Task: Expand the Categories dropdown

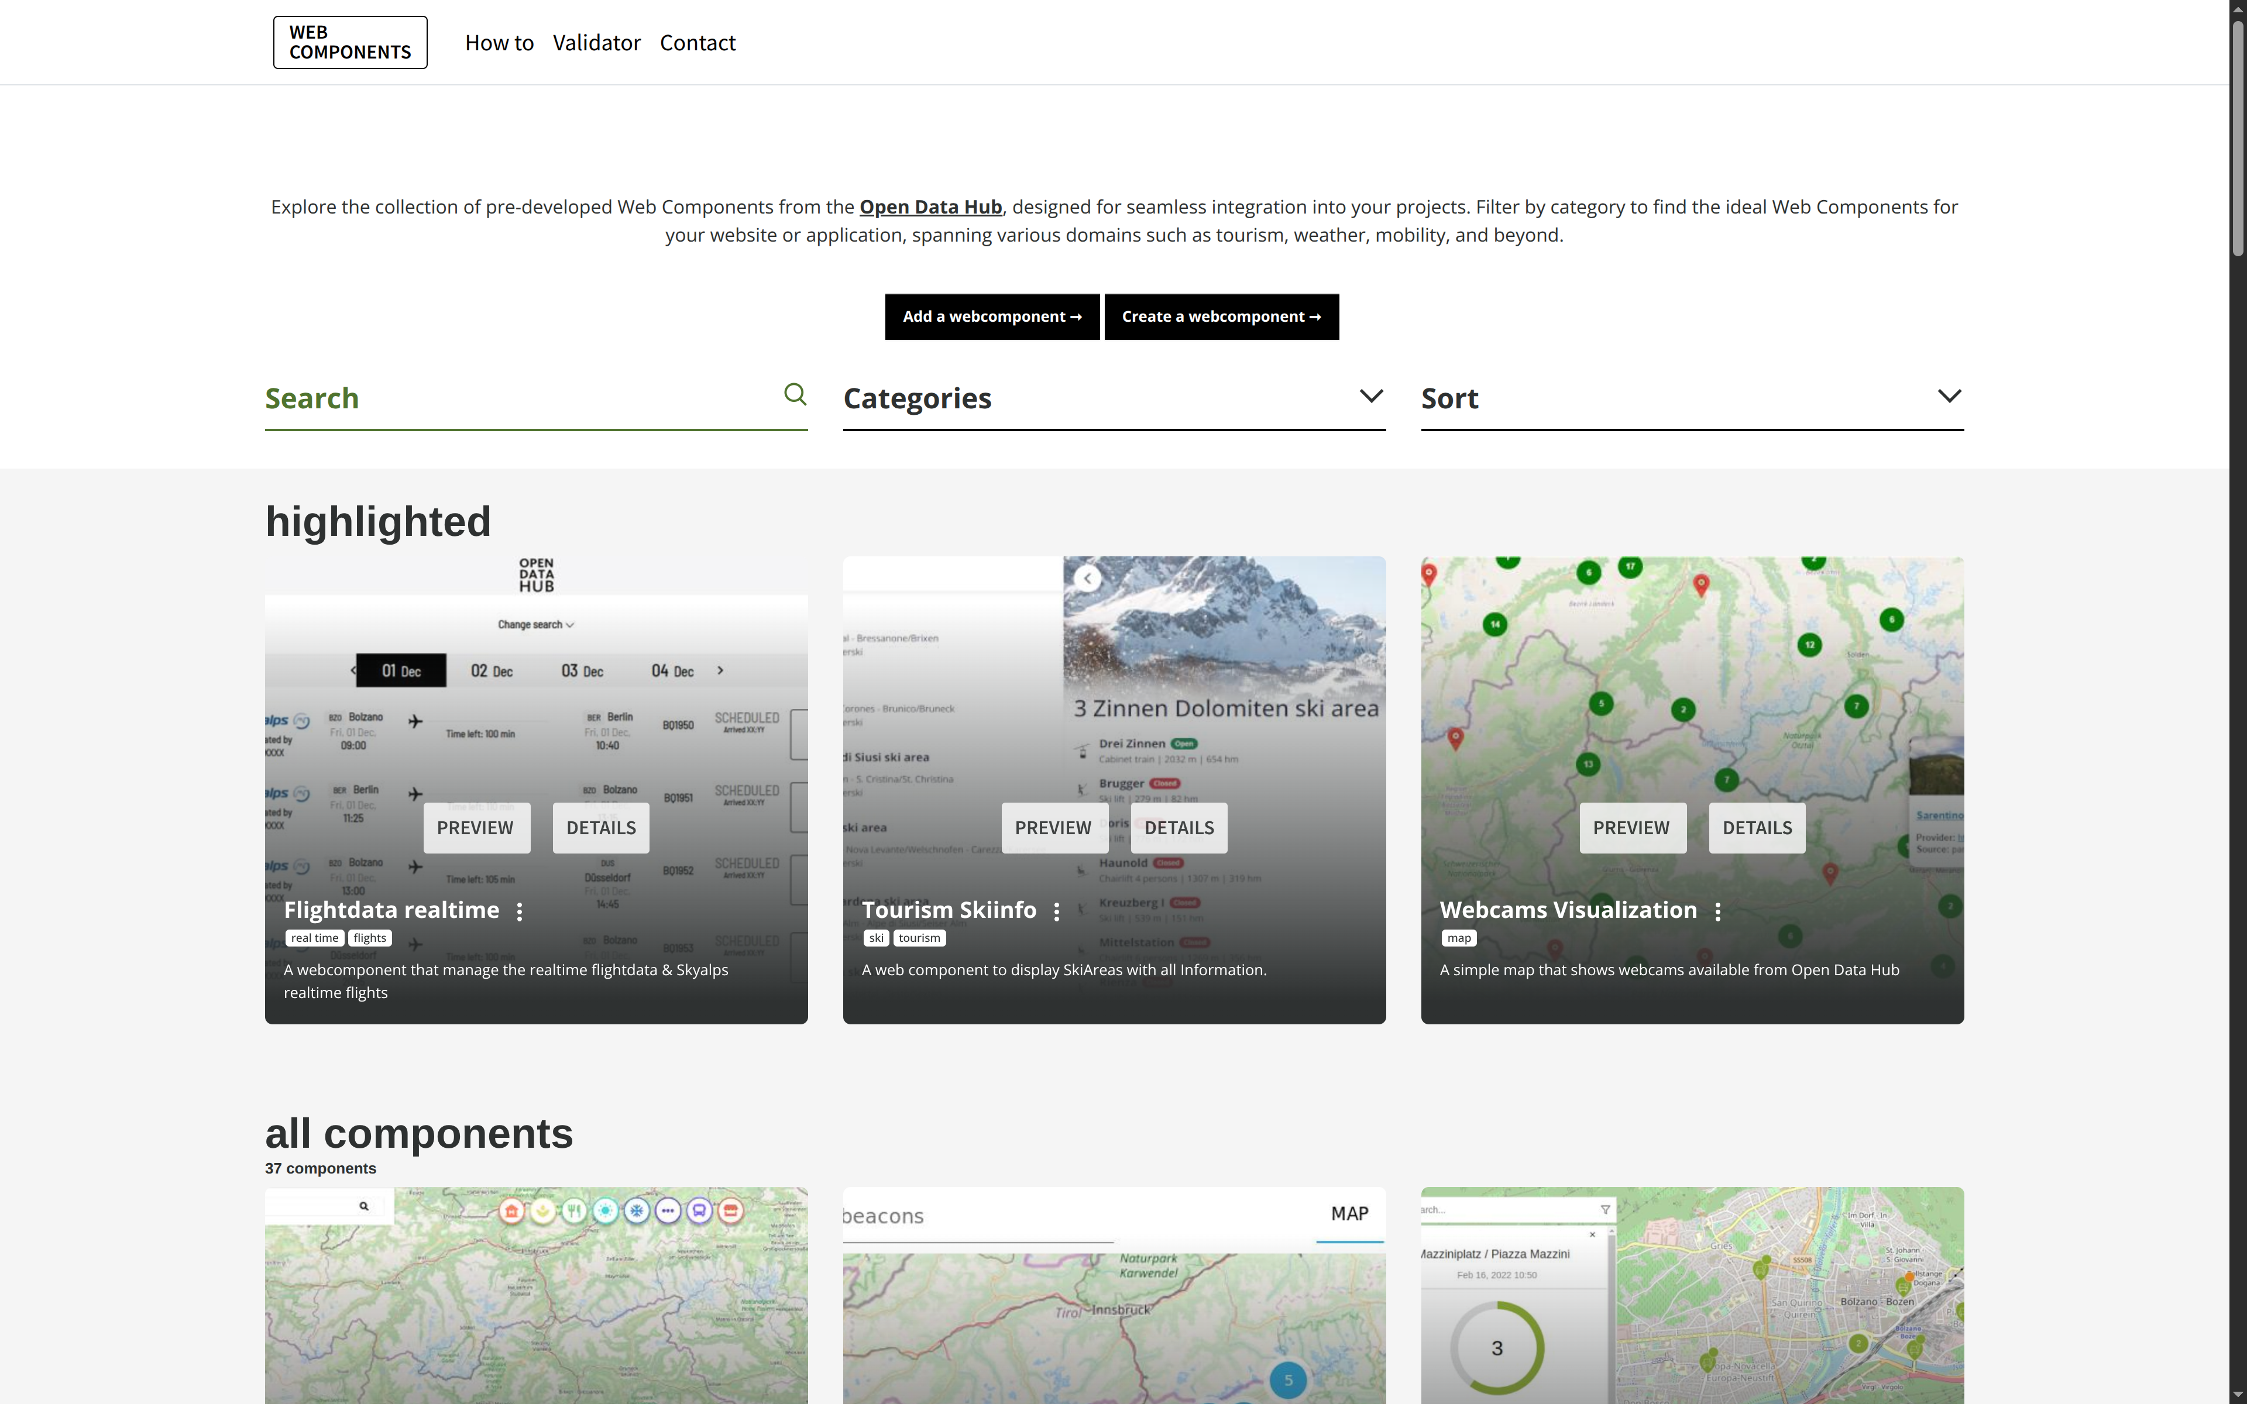Action: [x=1372, y=395]
